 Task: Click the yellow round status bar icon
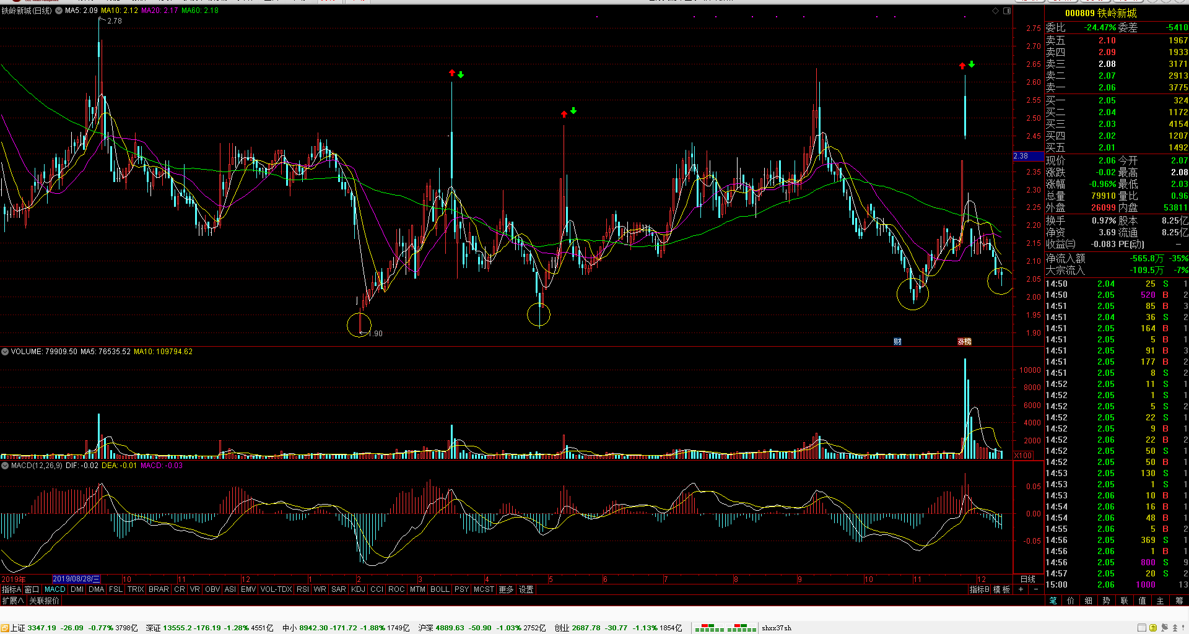[x=1153, y=628]
